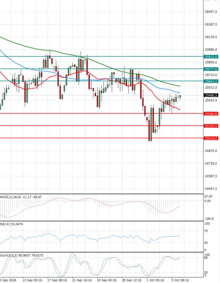Select the 25284.8 support level label
Screen dimensions: 220x283
click(x=211, y=114)
